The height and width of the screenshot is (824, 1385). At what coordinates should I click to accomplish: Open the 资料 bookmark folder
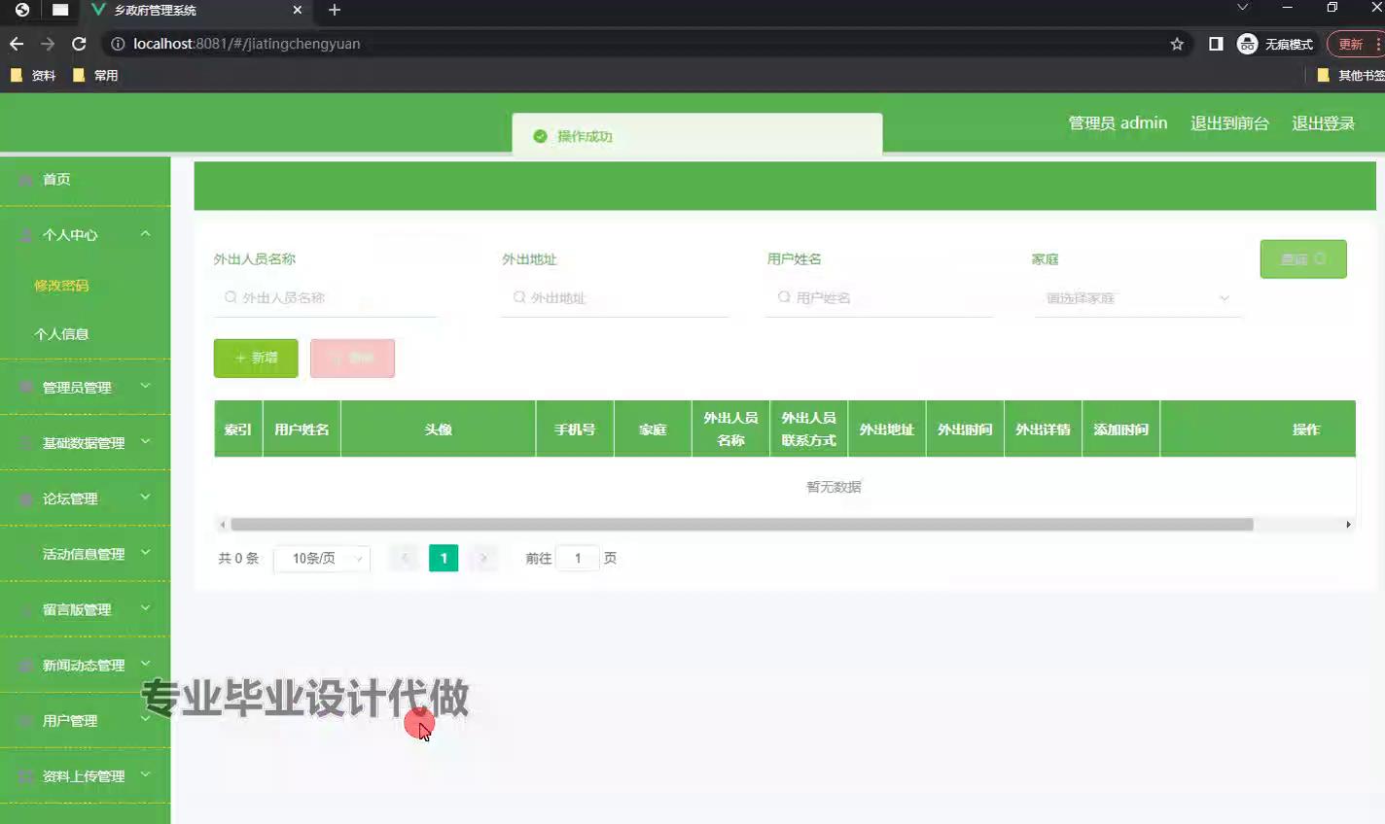(33, 75)
